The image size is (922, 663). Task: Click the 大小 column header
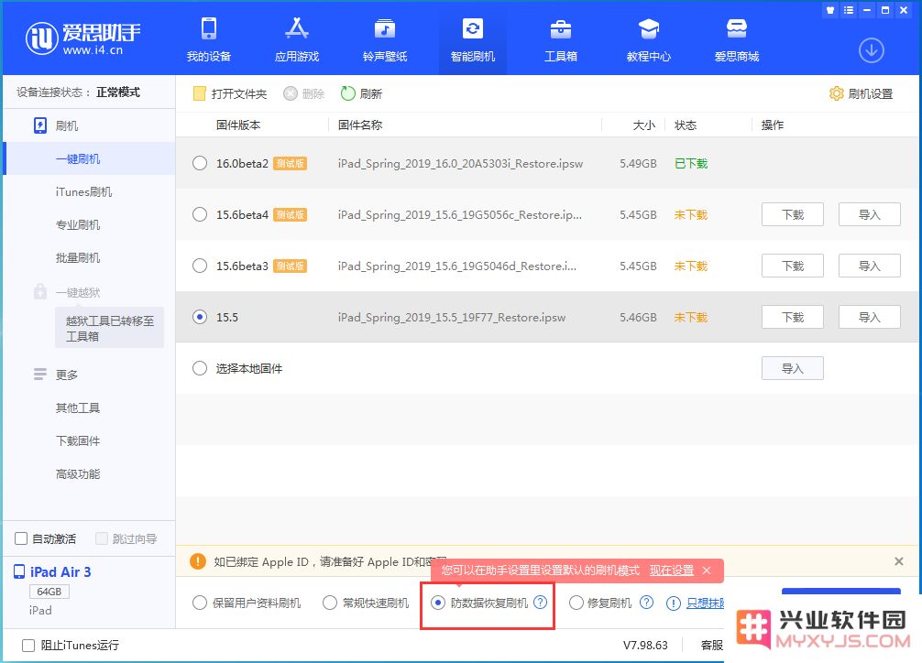coord(644,125)
